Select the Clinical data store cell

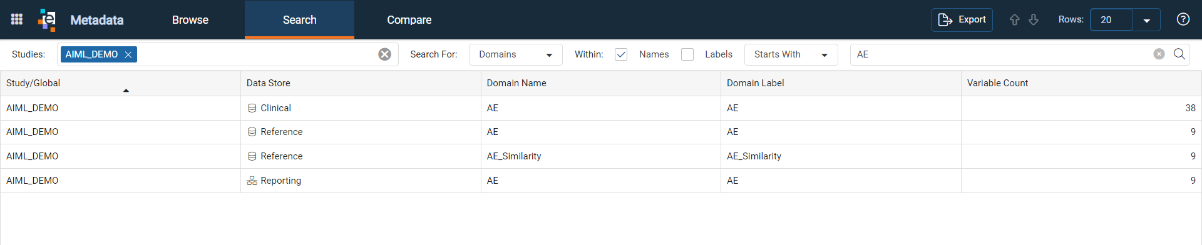(361, 108)
